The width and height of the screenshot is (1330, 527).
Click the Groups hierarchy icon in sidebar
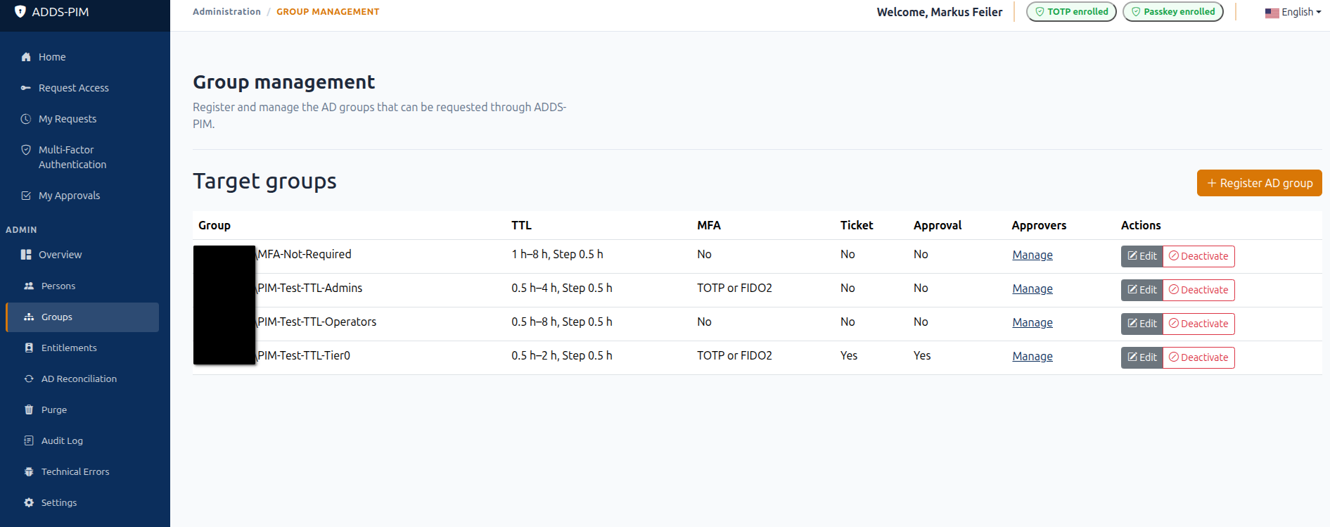(29, 317)
